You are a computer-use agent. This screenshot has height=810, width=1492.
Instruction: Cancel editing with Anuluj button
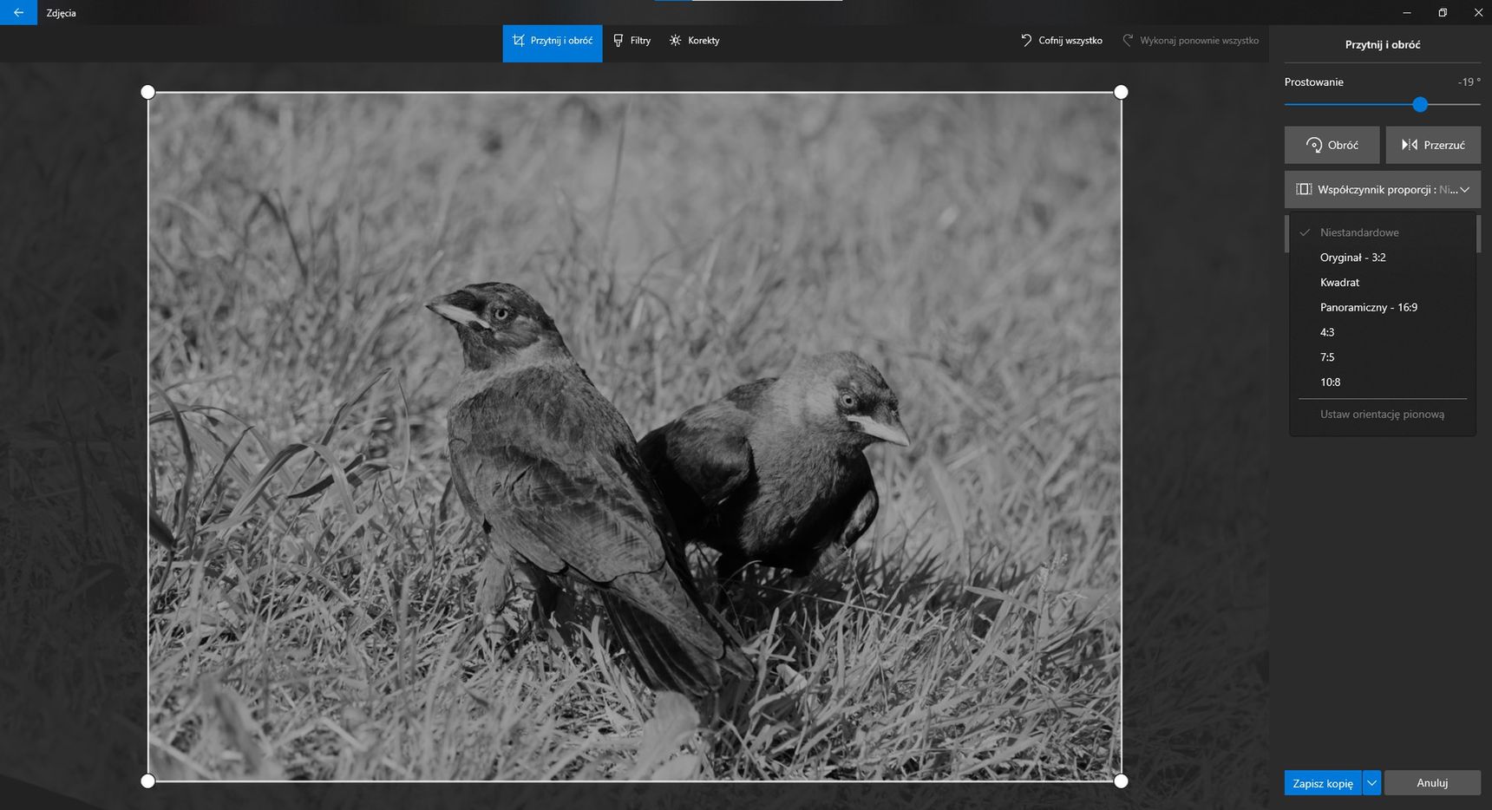tap(1432, 783)
